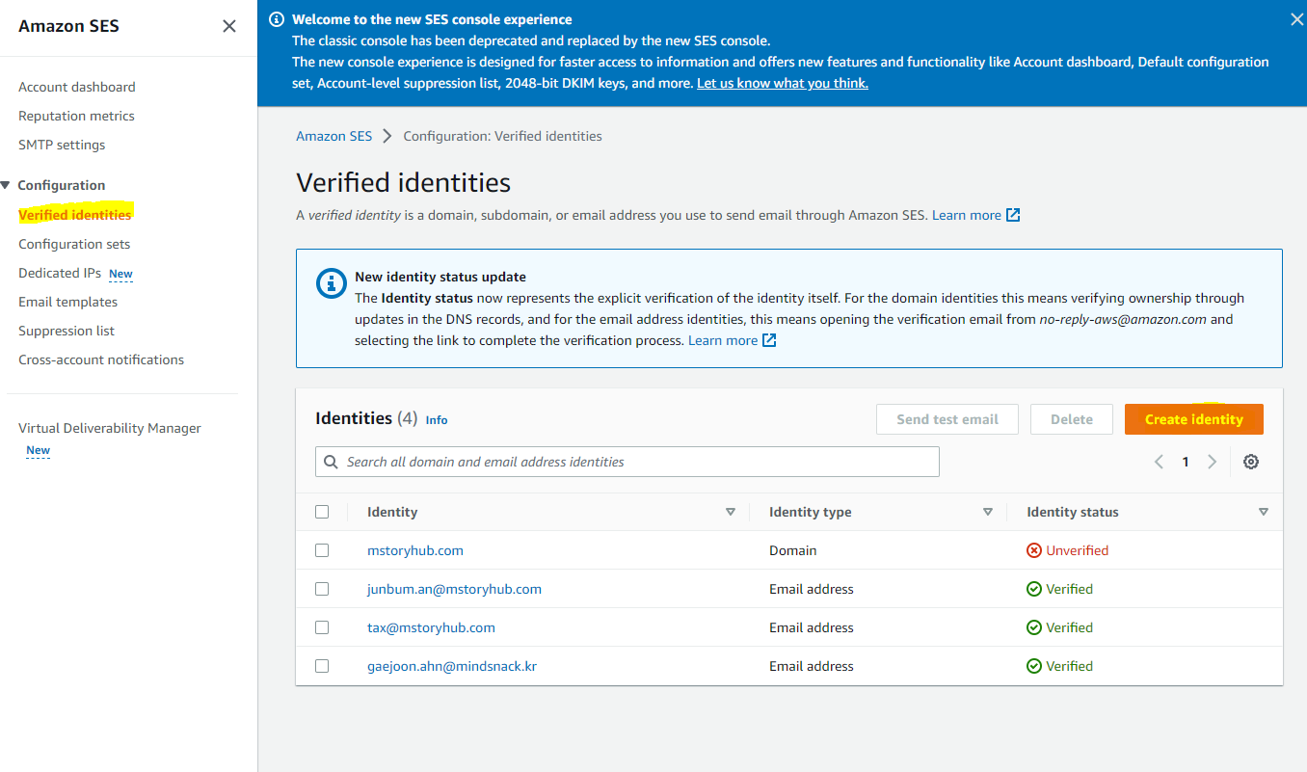1307x772 pixels.
Task: Check the junbum.an@mstoryhub.com row
Action: 322,589
